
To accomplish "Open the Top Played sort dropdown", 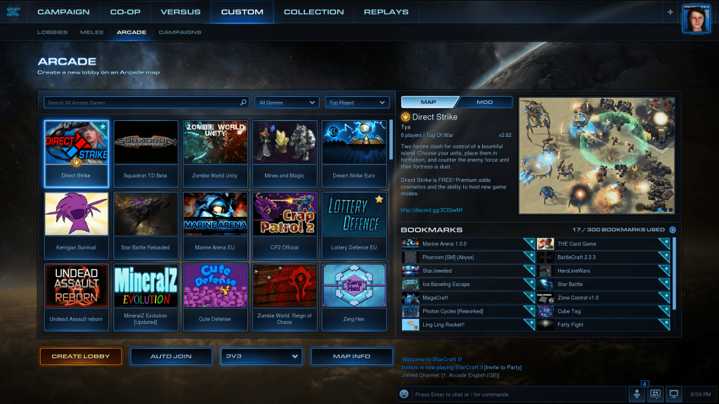I will [356, 103].
